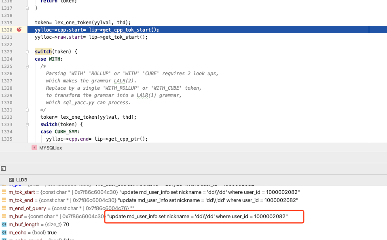Click the pointer icon beside m_buf
The width and height of the screenshot is (387, 240).
point(4,216)
